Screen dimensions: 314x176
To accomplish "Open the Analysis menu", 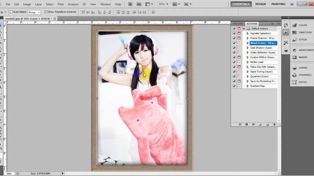I will click(73, 4).
